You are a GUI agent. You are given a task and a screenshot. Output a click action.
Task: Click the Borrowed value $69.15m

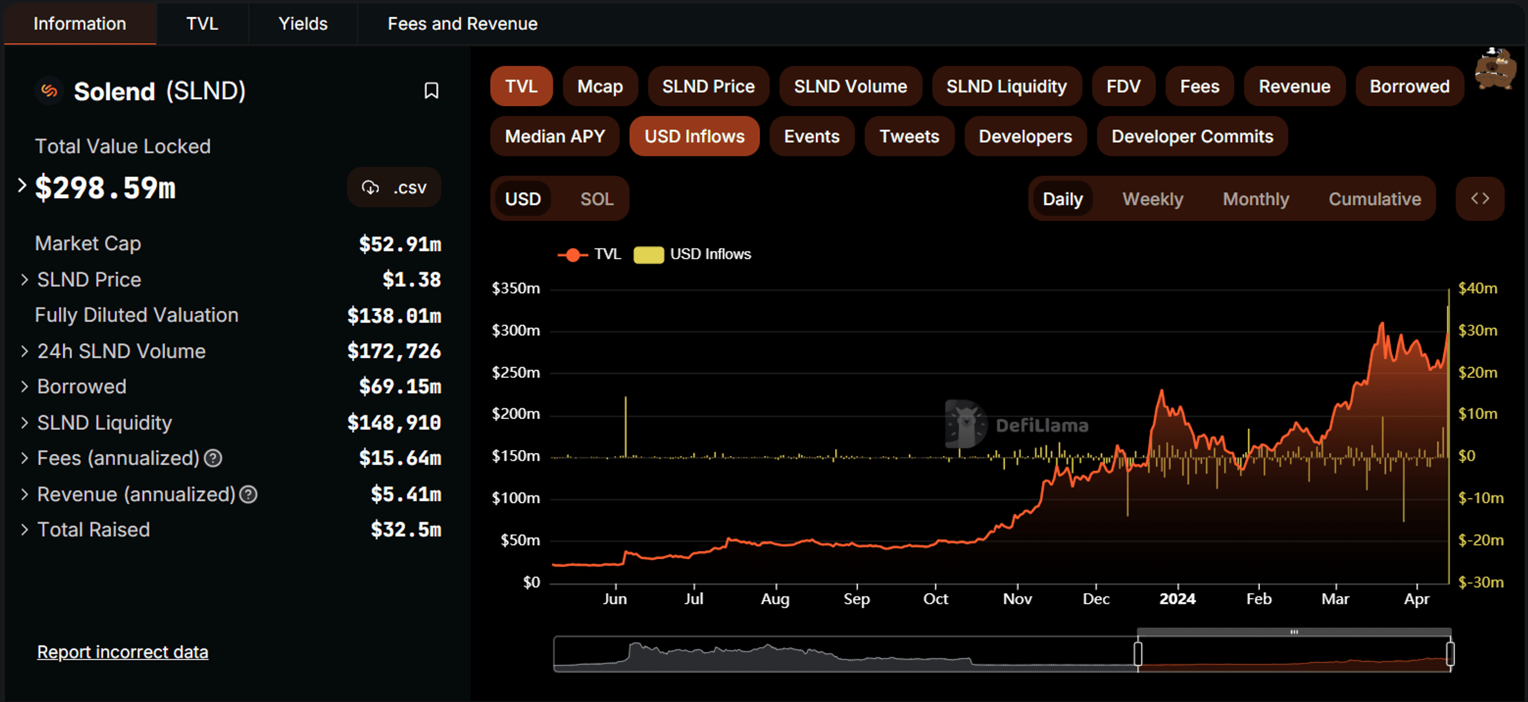coord(400,387)
